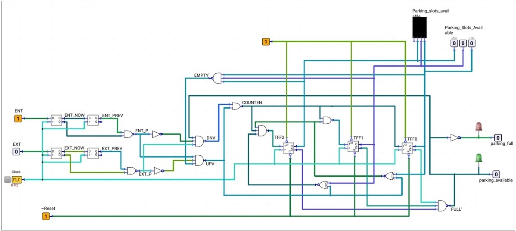
Task: Select the ENT_P AND gate
Action: click(128, 134)
